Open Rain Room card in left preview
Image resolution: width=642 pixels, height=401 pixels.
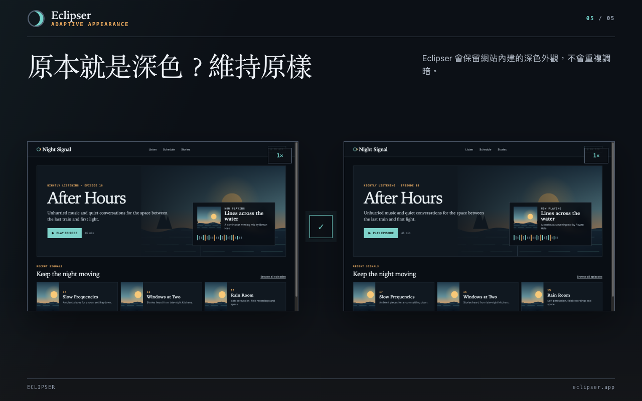tap(245, 296)
